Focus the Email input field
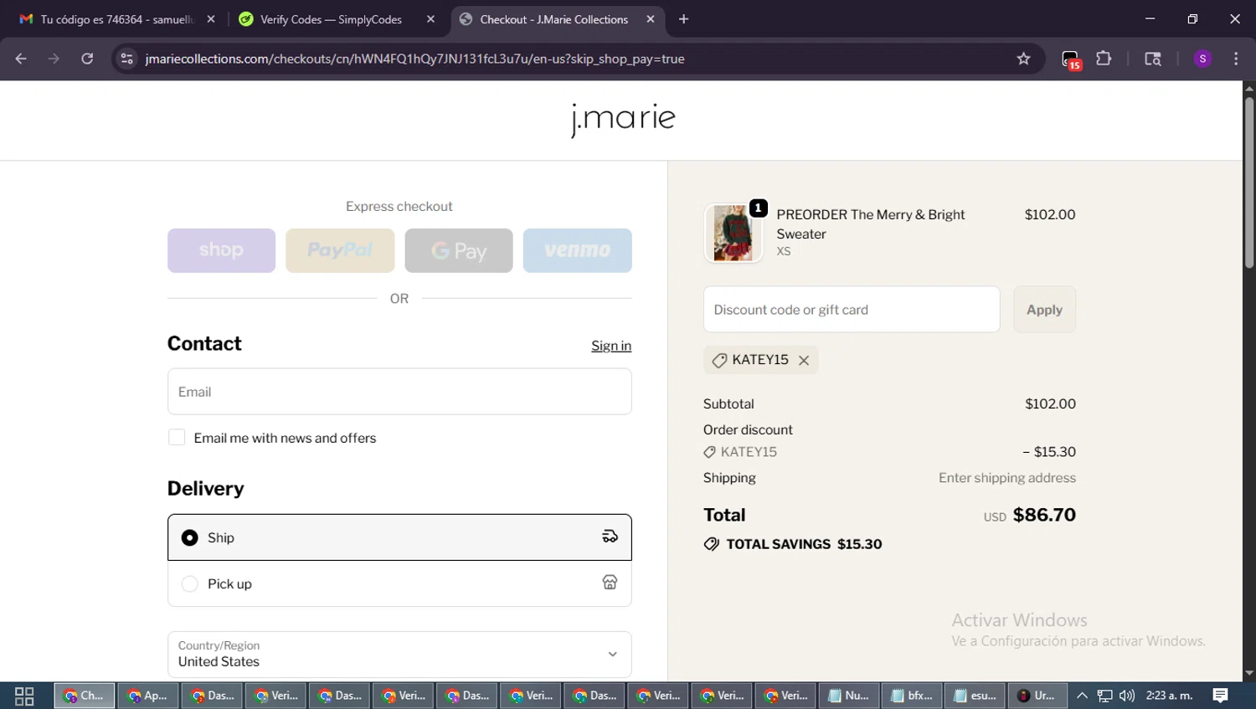 pos(399,392)
